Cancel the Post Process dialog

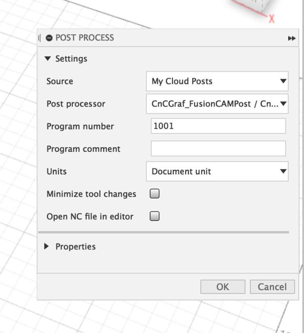(x=272, y=287)
